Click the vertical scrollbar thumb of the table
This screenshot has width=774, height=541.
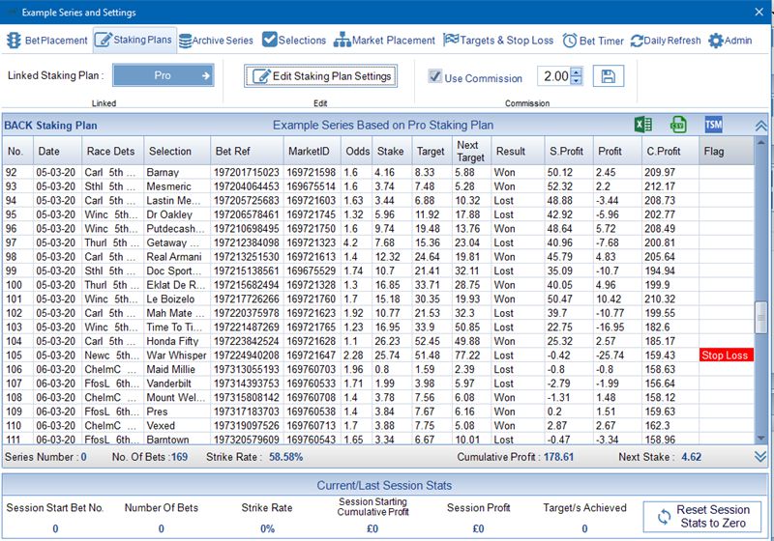pyautogui.click(x=761, y=318)
